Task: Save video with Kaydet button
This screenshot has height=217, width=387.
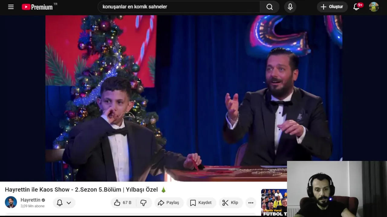Action: [201, 203]
